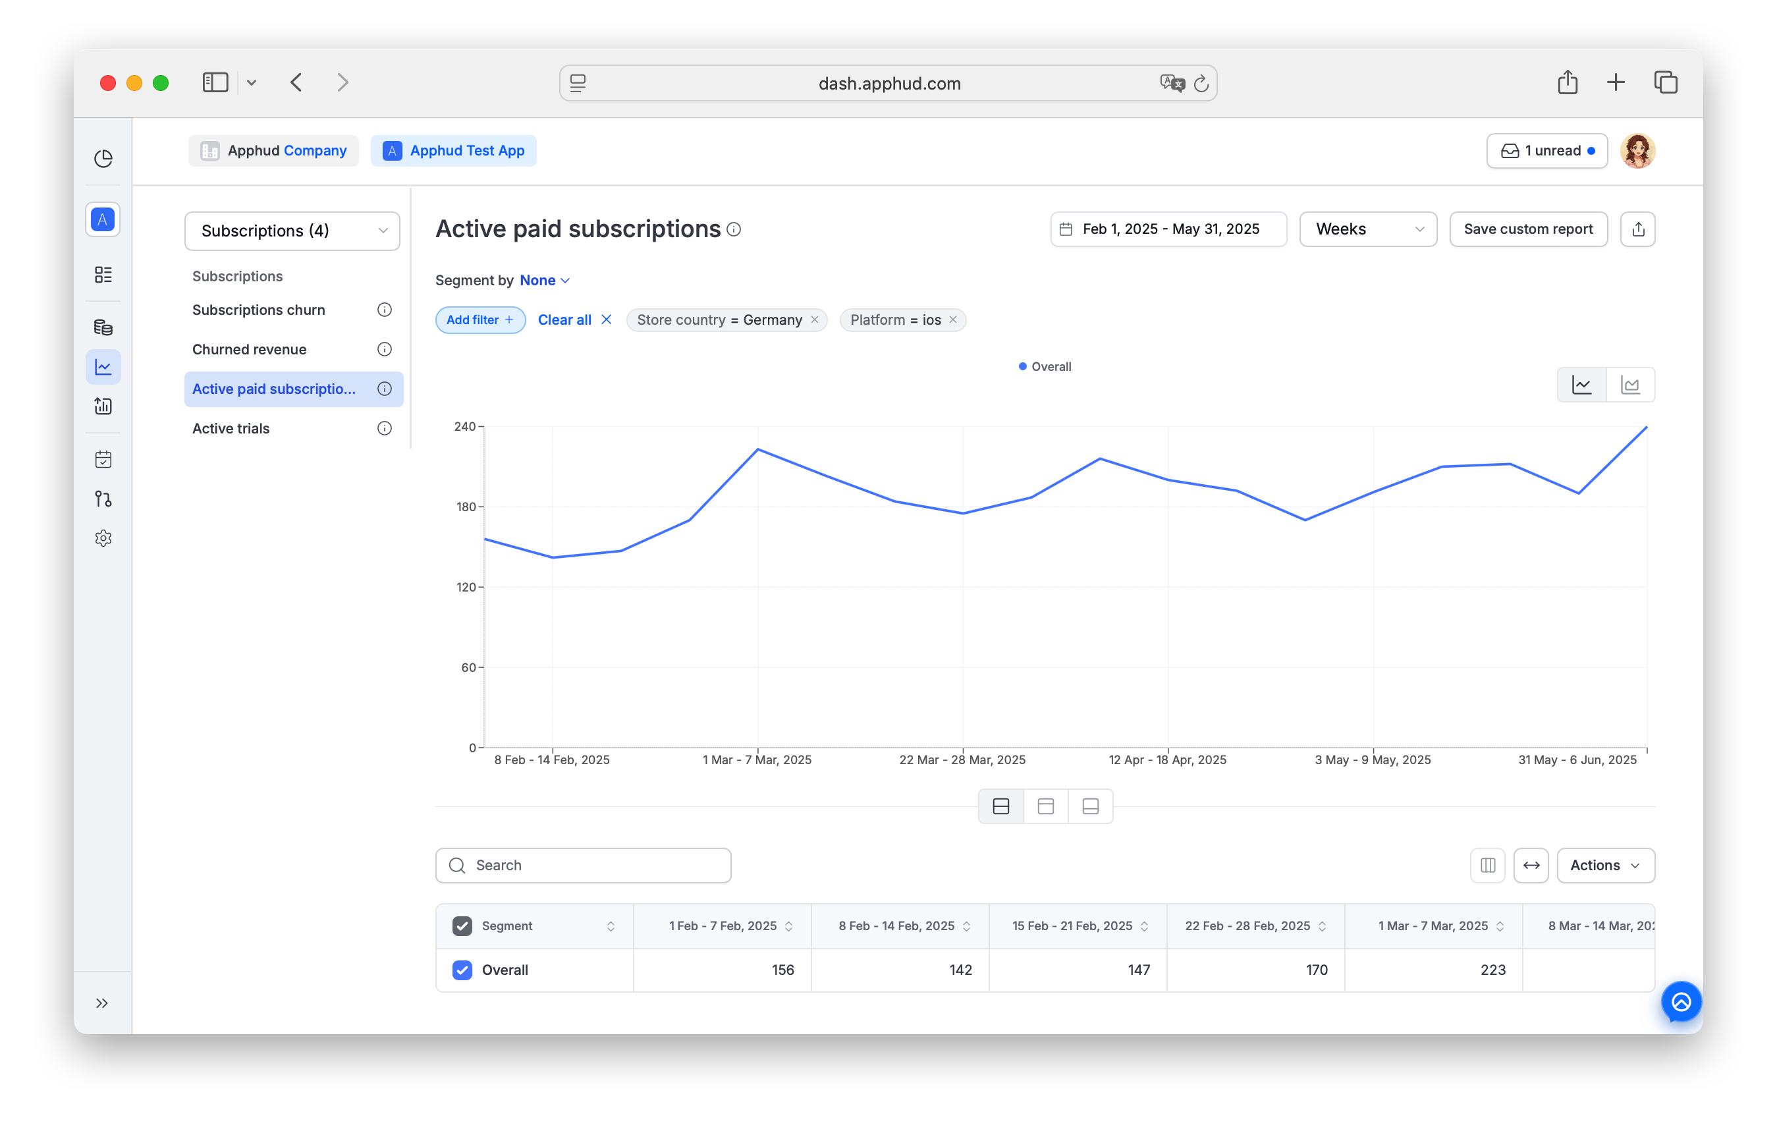
Task: Click the browser address bar
Action: pyautogui.click(x=888, y=84)
